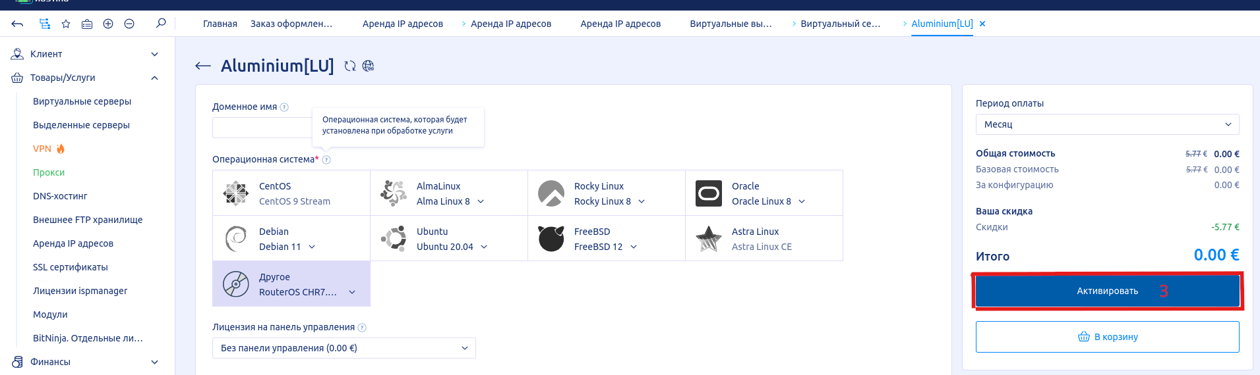Open Внешнее FTP хранилище in sidebar

point(88,220)
